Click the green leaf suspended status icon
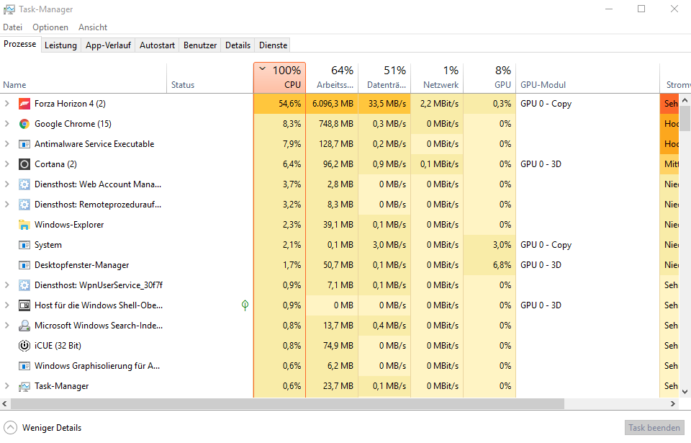The image size is (691, 443). coord(245,305)
